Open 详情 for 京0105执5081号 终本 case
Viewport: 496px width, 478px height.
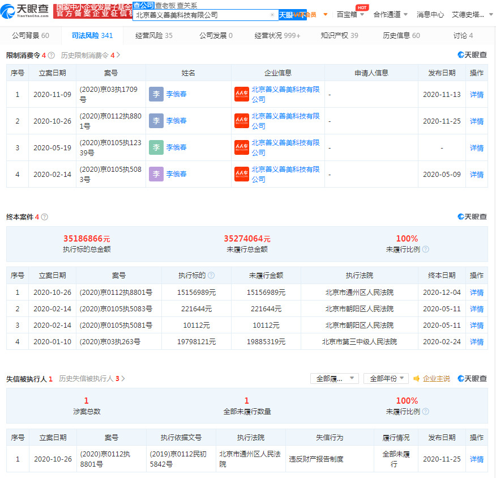click(x=476, y=325)
